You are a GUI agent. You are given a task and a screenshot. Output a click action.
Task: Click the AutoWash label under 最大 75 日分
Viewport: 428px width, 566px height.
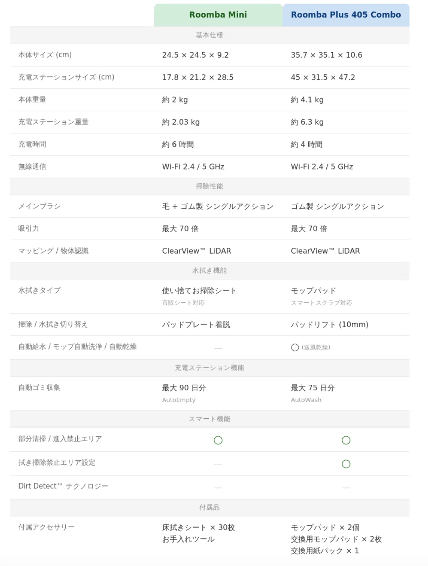pos(306,400)
